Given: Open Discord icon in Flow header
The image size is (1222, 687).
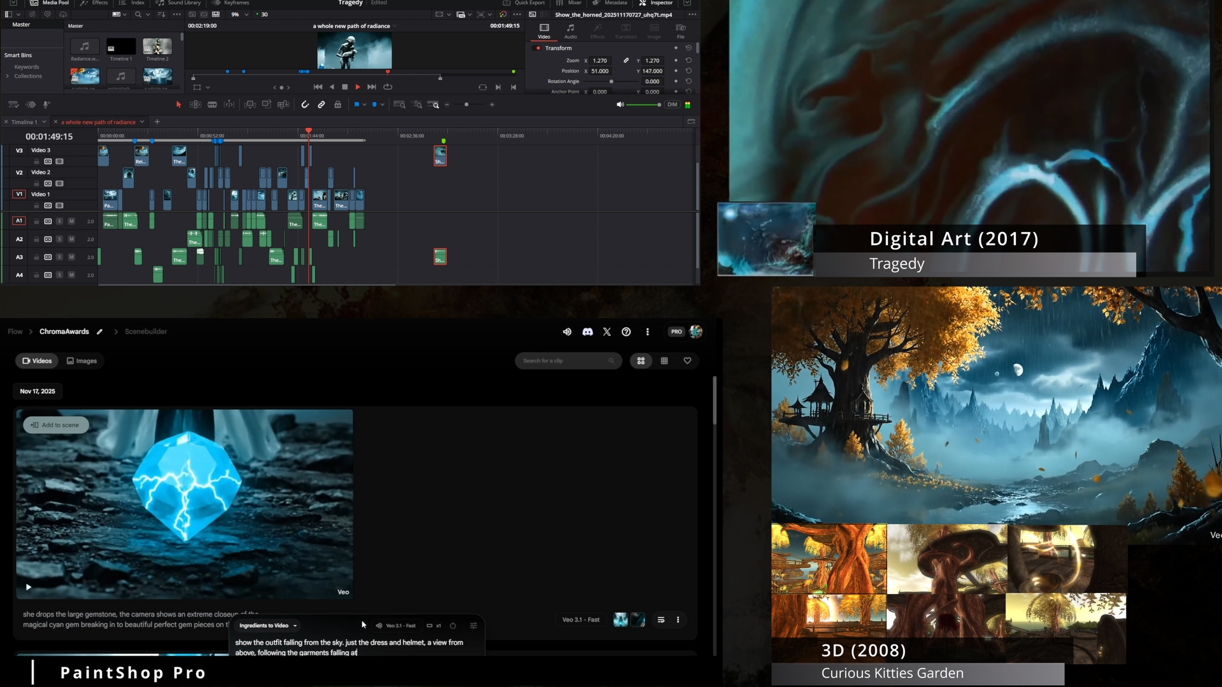Looking at the screenshot, I should pyautogui.click(x=587, y=331).
